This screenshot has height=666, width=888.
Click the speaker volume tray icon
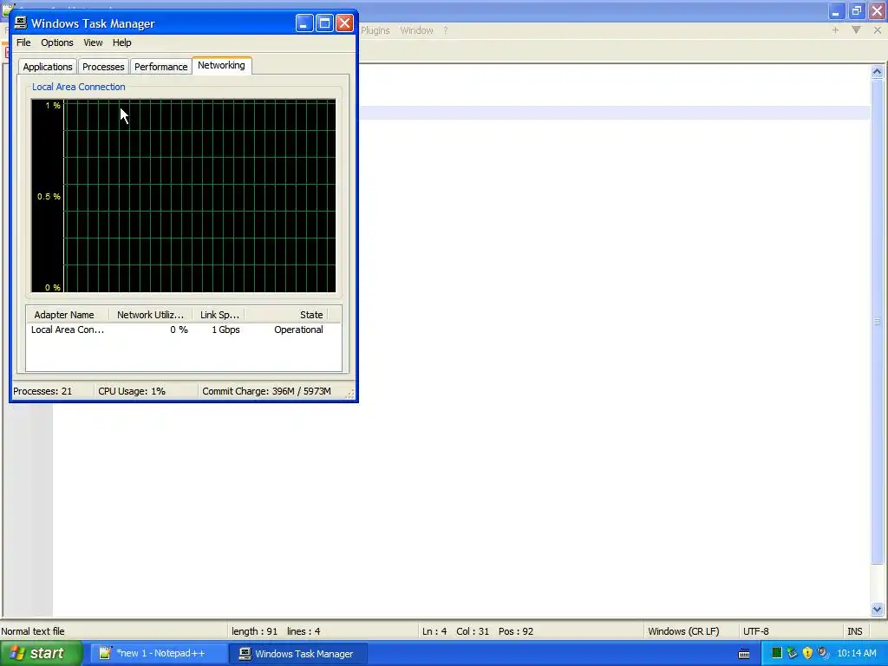pyautogui.click(x=823, y=654)
